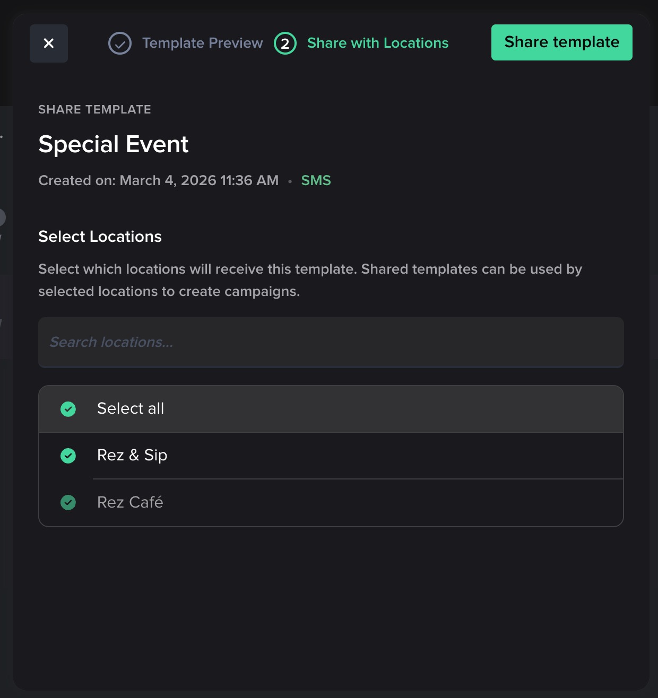Close the share template dialog
The image size is (658, 698).
pos(49,43)
